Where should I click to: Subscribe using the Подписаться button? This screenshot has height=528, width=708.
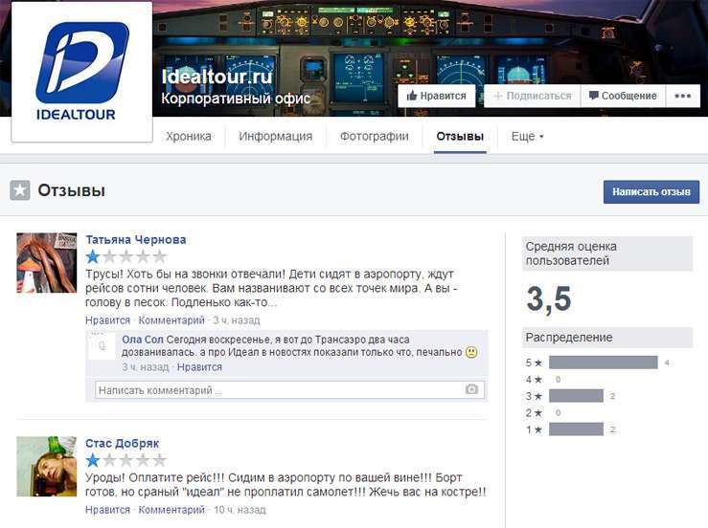pos(532,96)
